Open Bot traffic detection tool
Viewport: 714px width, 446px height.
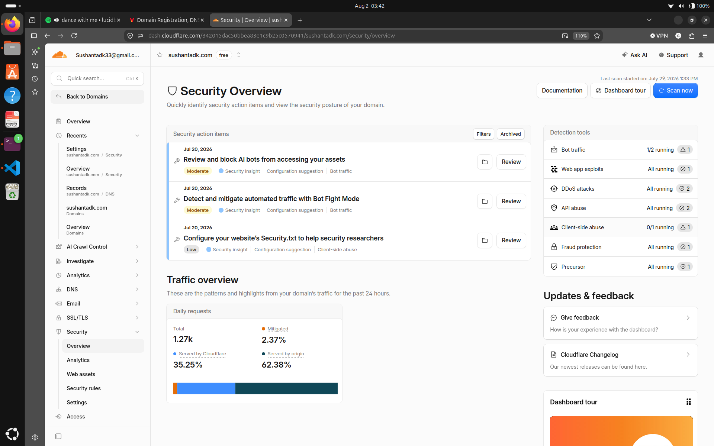click(x=620, y=150)
